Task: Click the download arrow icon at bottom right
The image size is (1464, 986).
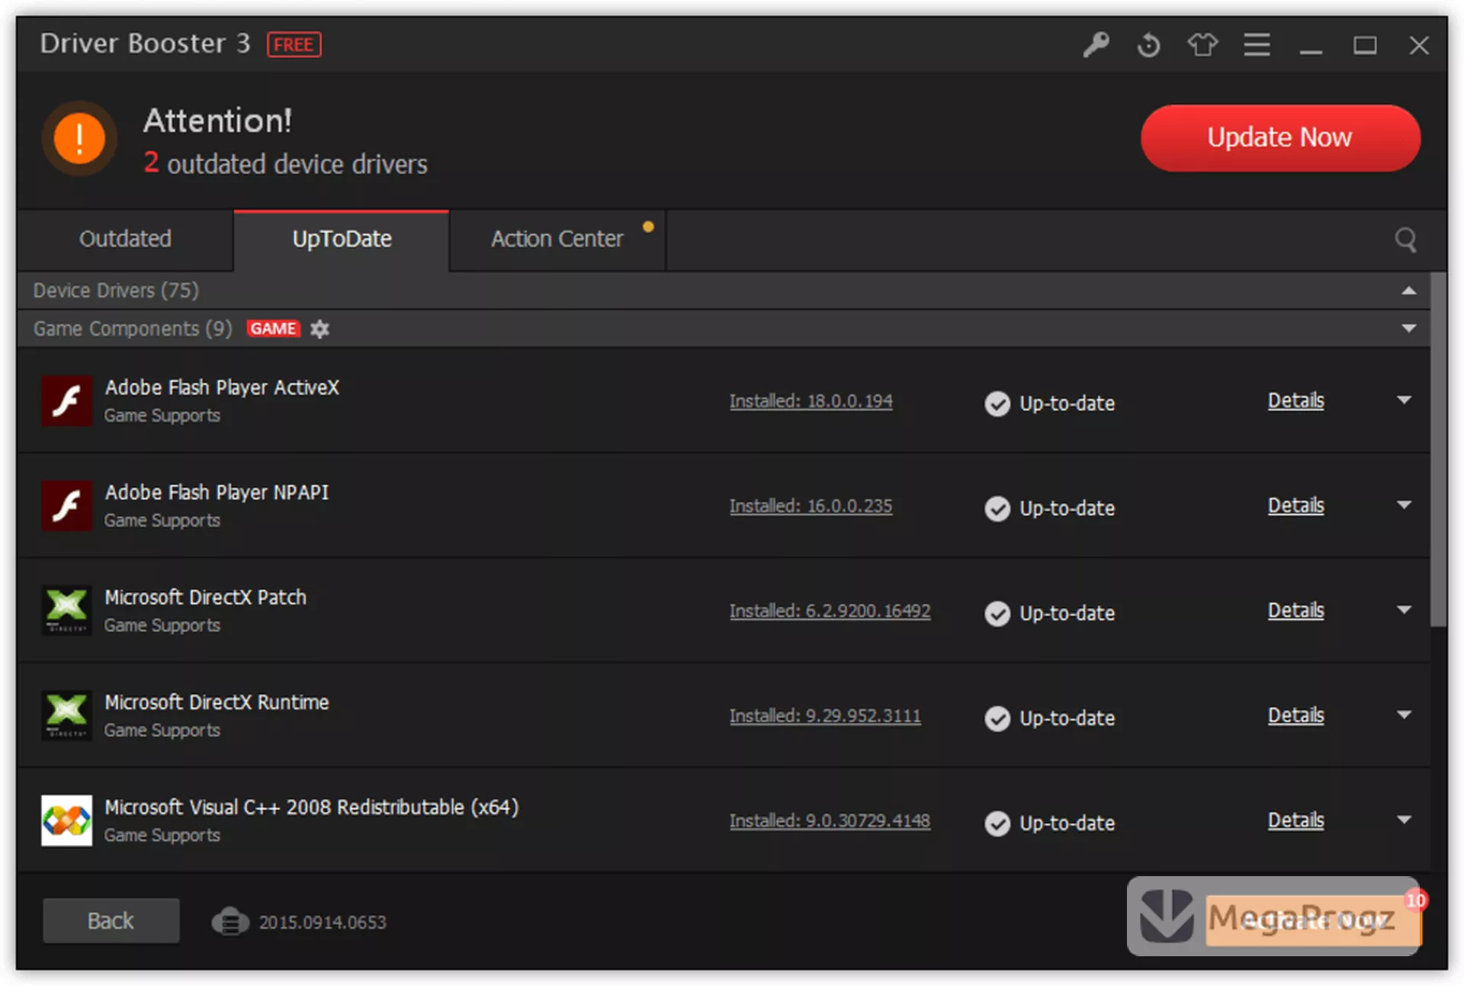Action: 1167,915
